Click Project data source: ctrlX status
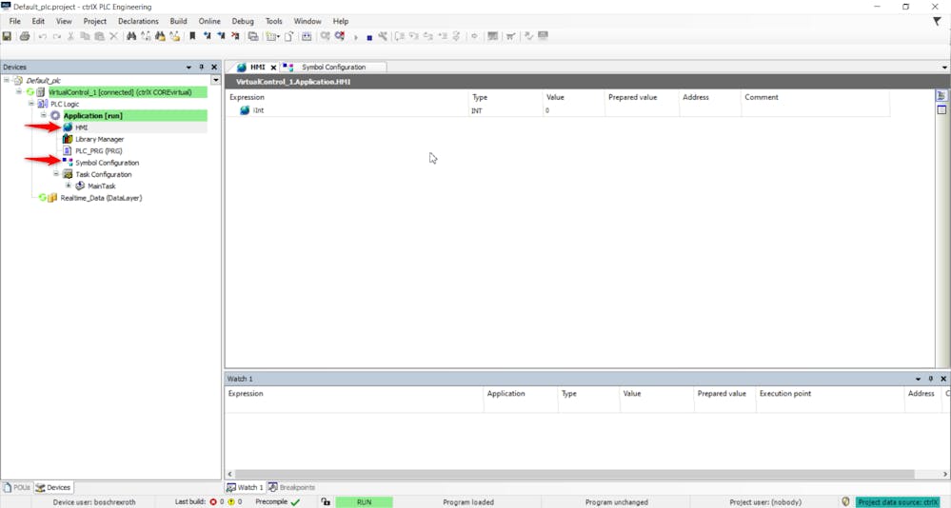This screenshot has width=951, height=508. coord(899,502)
